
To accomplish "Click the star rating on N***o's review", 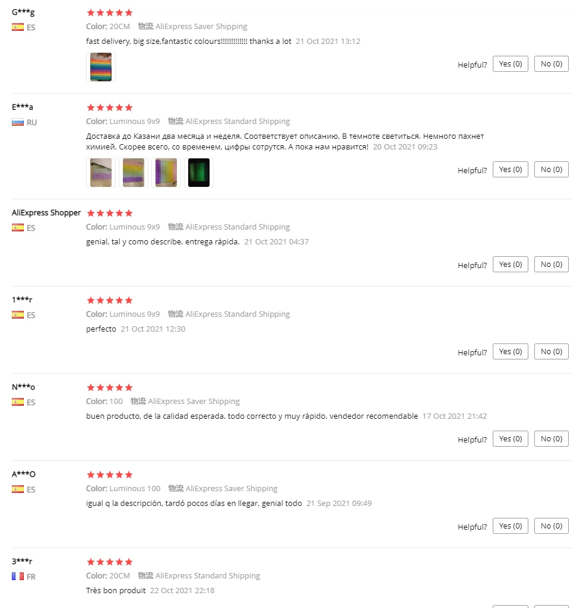I will (110, 387).
